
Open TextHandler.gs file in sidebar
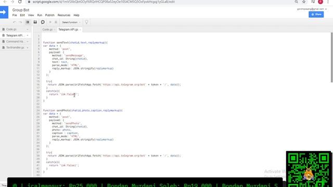click(15, 48)
